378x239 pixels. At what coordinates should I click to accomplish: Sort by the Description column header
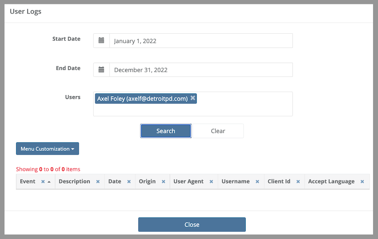[x=74, y=181]
